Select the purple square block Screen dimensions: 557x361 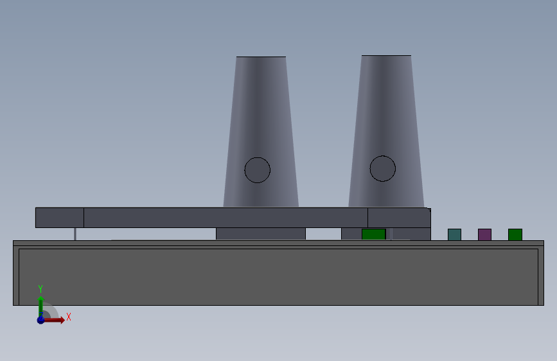[484, 234]
